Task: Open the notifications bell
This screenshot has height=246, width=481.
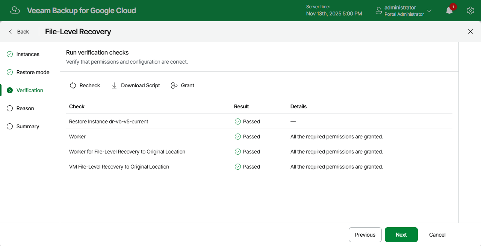Action: click(x=449, y=11)
